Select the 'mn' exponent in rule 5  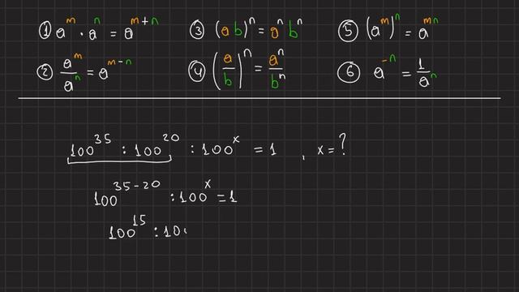click(x=431, y=21)
